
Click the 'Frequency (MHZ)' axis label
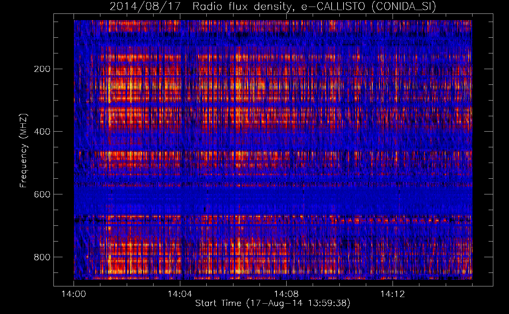[x=23, y=151]
